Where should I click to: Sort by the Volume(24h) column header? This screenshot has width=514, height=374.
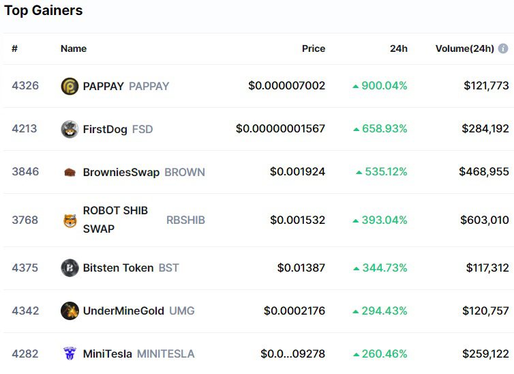pos(464,48)
